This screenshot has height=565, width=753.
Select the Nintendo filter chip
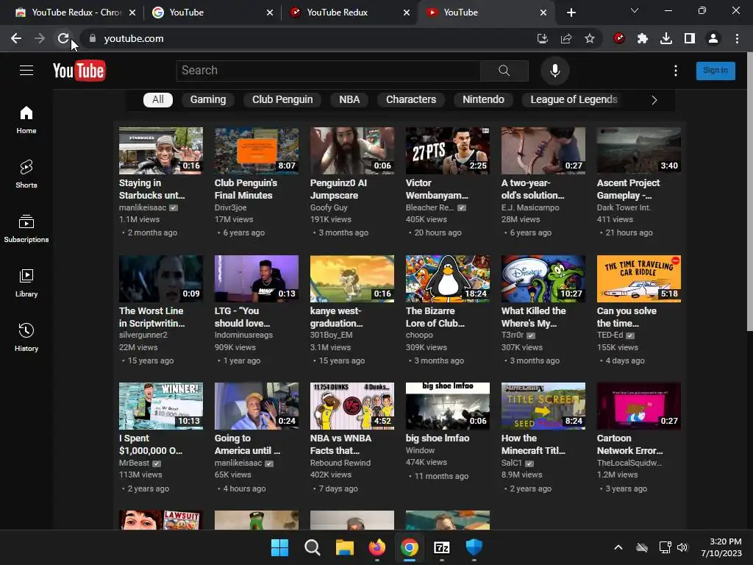(483, 99)
